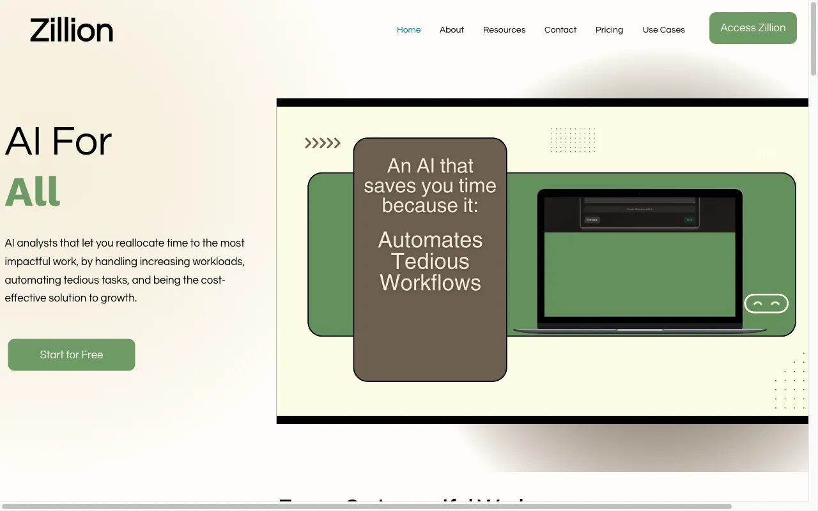Open the Resources menu item
The width and height of the screenshot is (818, 511).
(x=504, y=29)
